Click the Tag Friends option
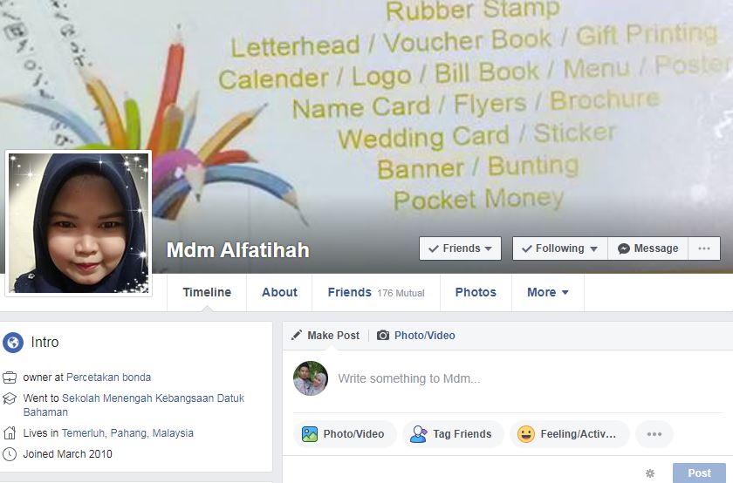Screen dimensions: 733x483 coord(453,434)
